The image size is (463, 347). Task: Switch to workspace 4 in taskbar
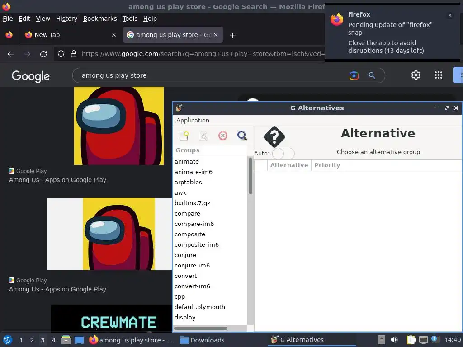53,340
